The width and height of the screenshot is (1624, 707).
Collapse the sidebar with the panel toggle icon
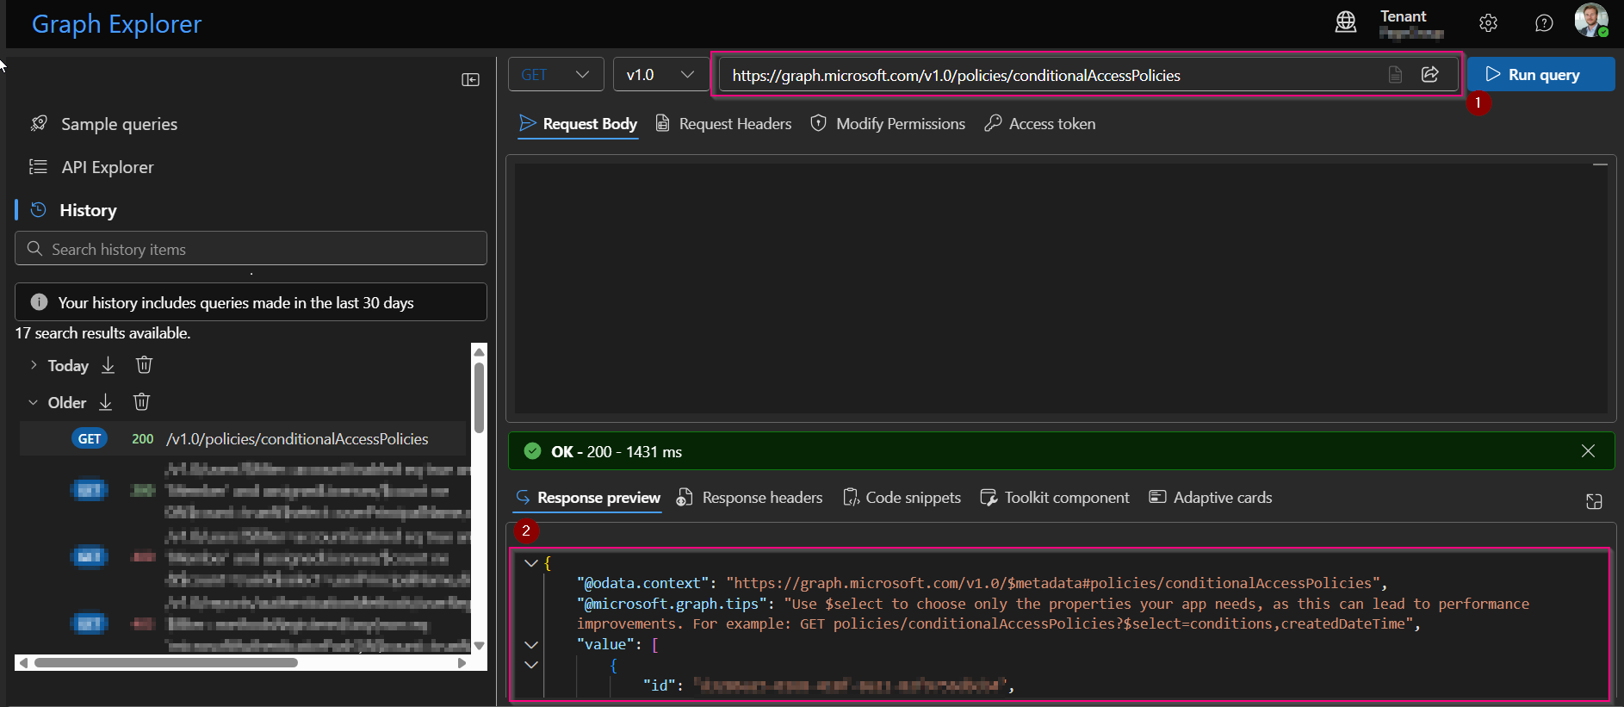470,80
